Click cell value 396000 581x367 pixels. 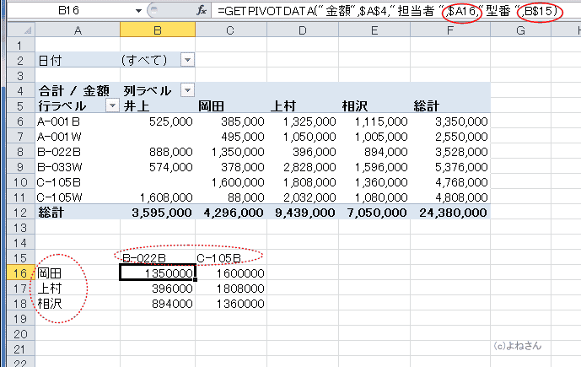pos(172,289)
